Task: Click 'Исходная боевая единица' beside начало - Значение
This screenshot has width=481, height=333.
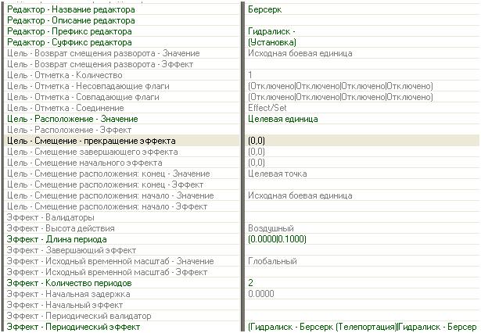Action: coord(300,195)
